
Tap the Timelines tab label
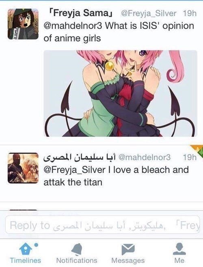click(26, 261)
